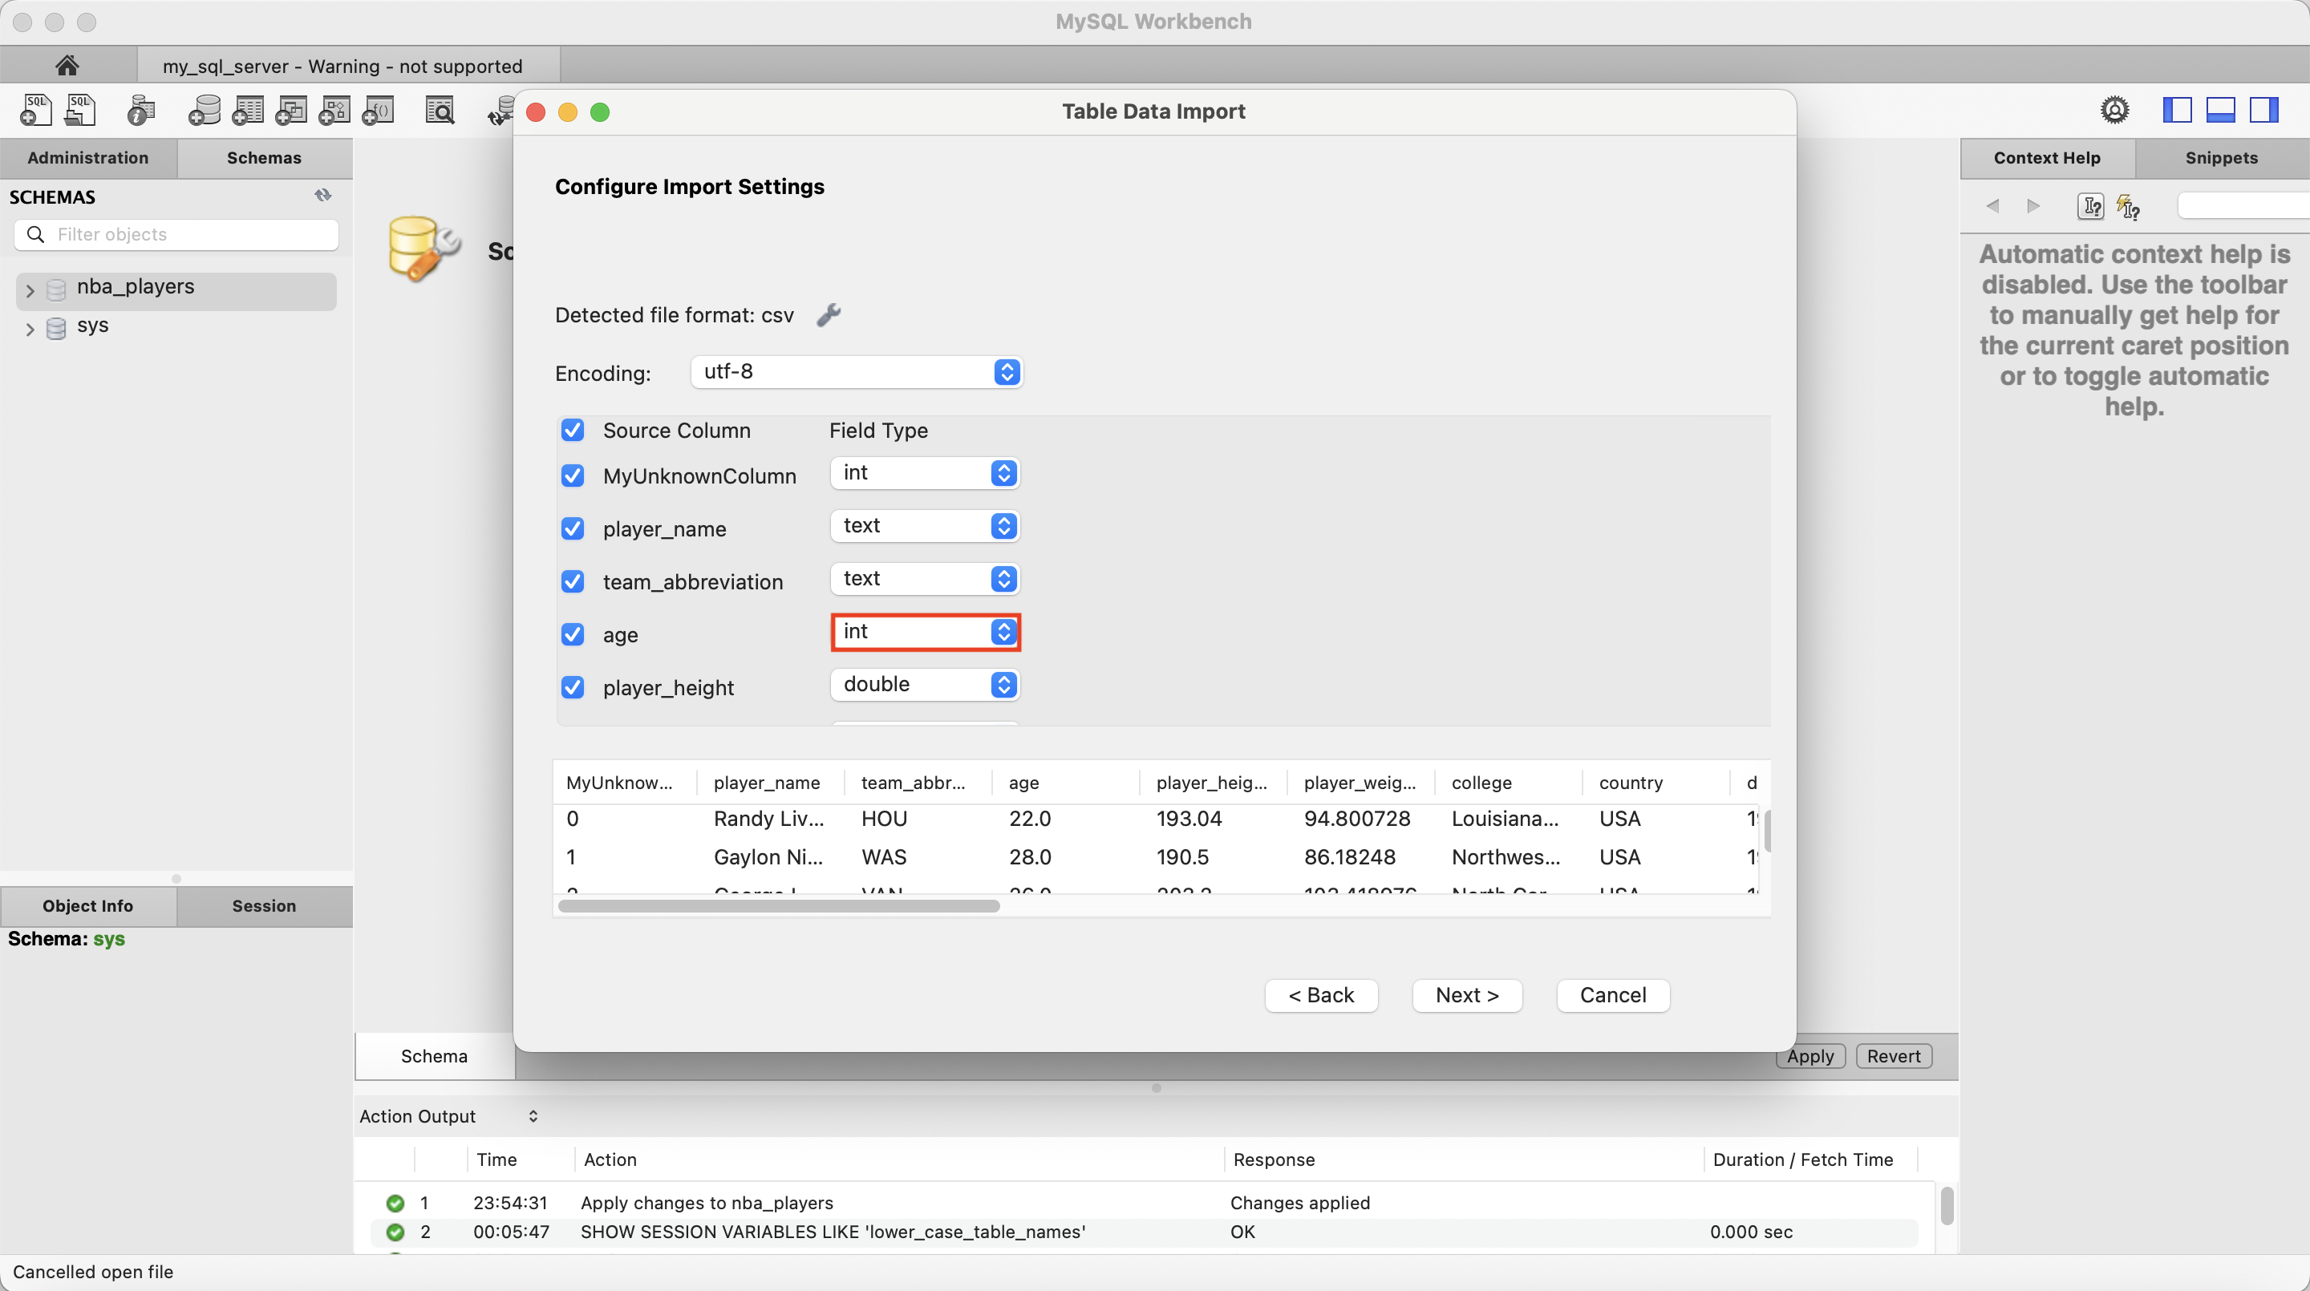Expand the nba_players schema tree
The height and width of the screenshot is (1291, 2310).
click(30, 290)
